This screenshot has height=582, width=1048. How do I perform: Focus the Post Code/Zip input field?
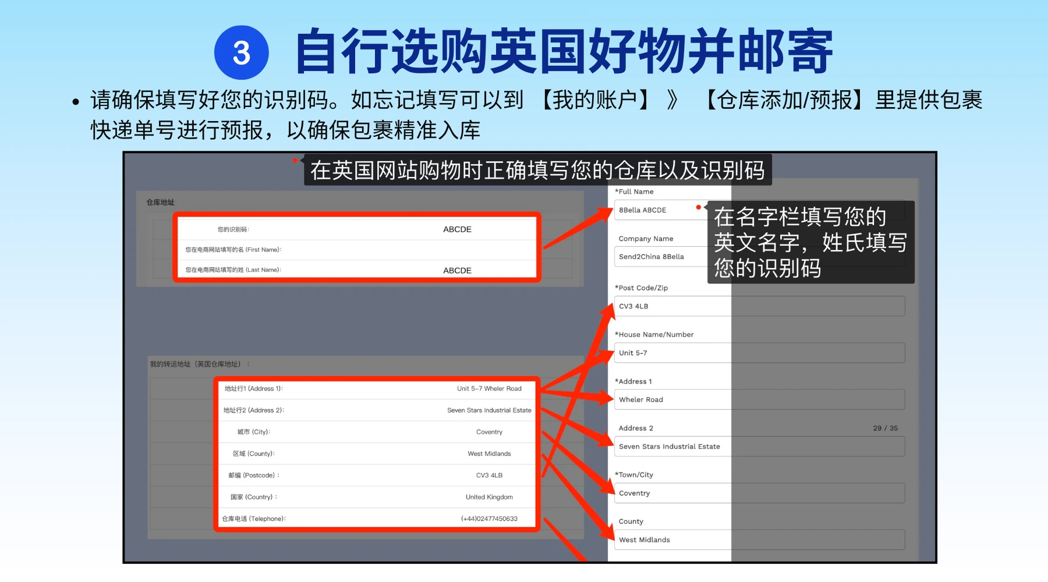pyautogui.click(x=757, y=306)
